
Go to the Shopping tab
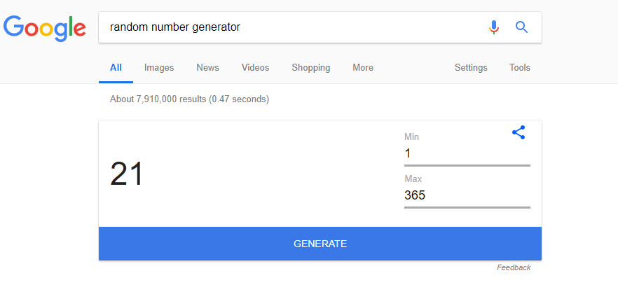(311, 68)
